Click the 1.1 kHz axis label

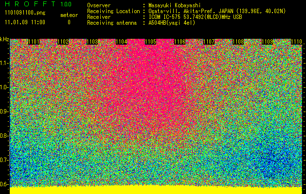click(x=3, y=63)
